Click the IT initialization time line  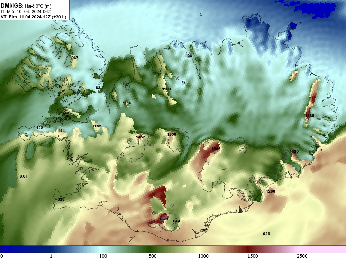26,12
